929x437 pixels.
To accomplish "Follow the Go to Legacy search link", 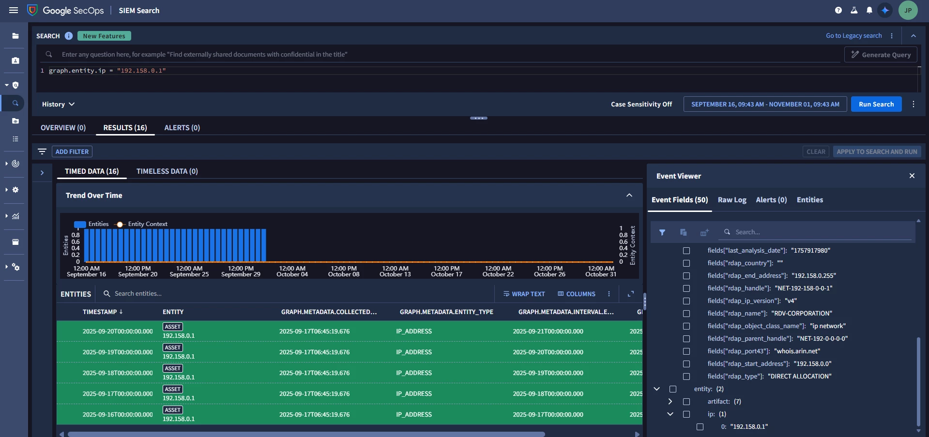I will coord(854,36).
